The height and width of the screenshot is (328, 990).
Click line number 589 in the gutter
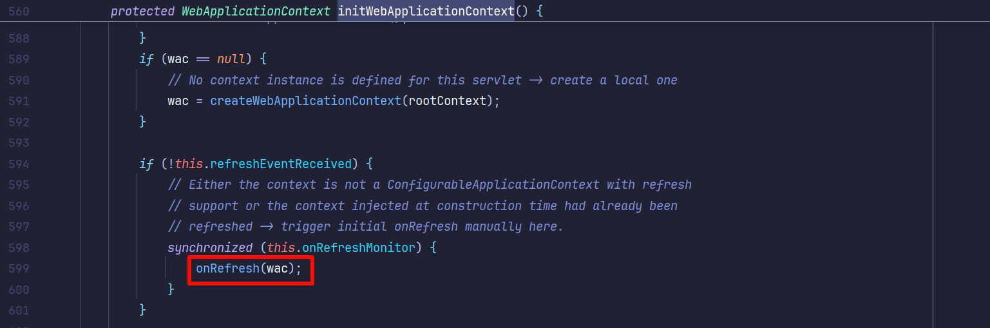pyautogui.click(x=19, y=59)
